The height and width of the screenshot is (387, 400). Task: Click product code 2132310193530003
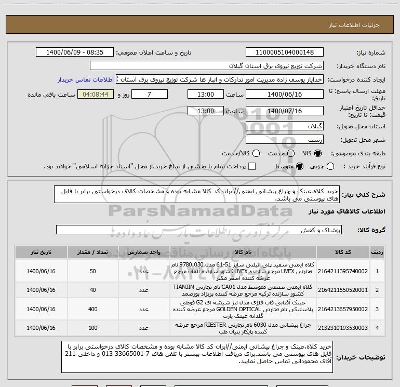tap(343, 328)
